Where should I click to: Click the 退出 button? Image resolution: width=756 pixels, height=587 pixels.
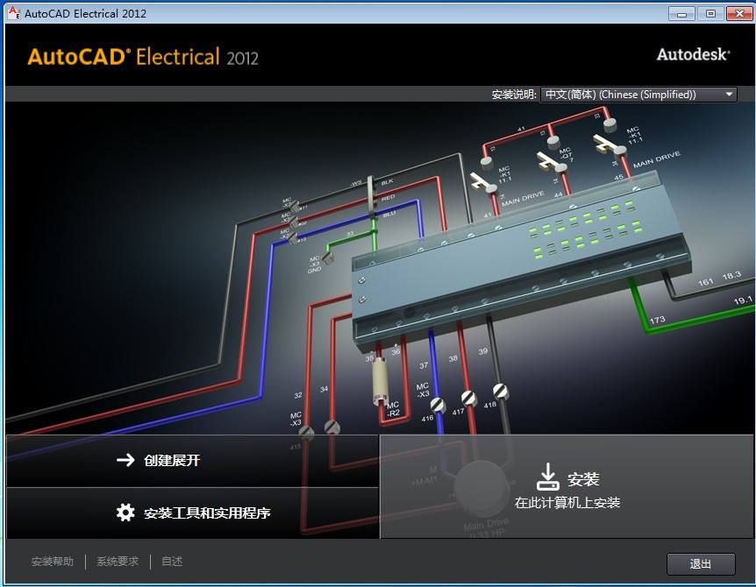click(701, 564)
